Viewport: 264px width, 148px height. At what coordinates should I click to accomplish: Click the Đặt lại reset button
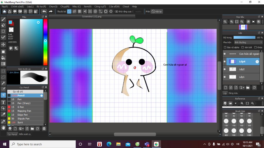click(157, 12)
